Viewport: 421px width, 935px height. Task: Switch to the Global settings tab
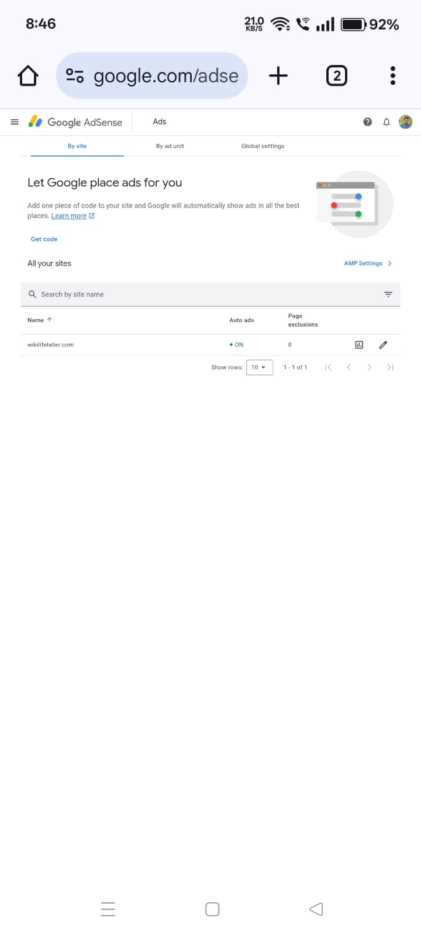point(263,146)
